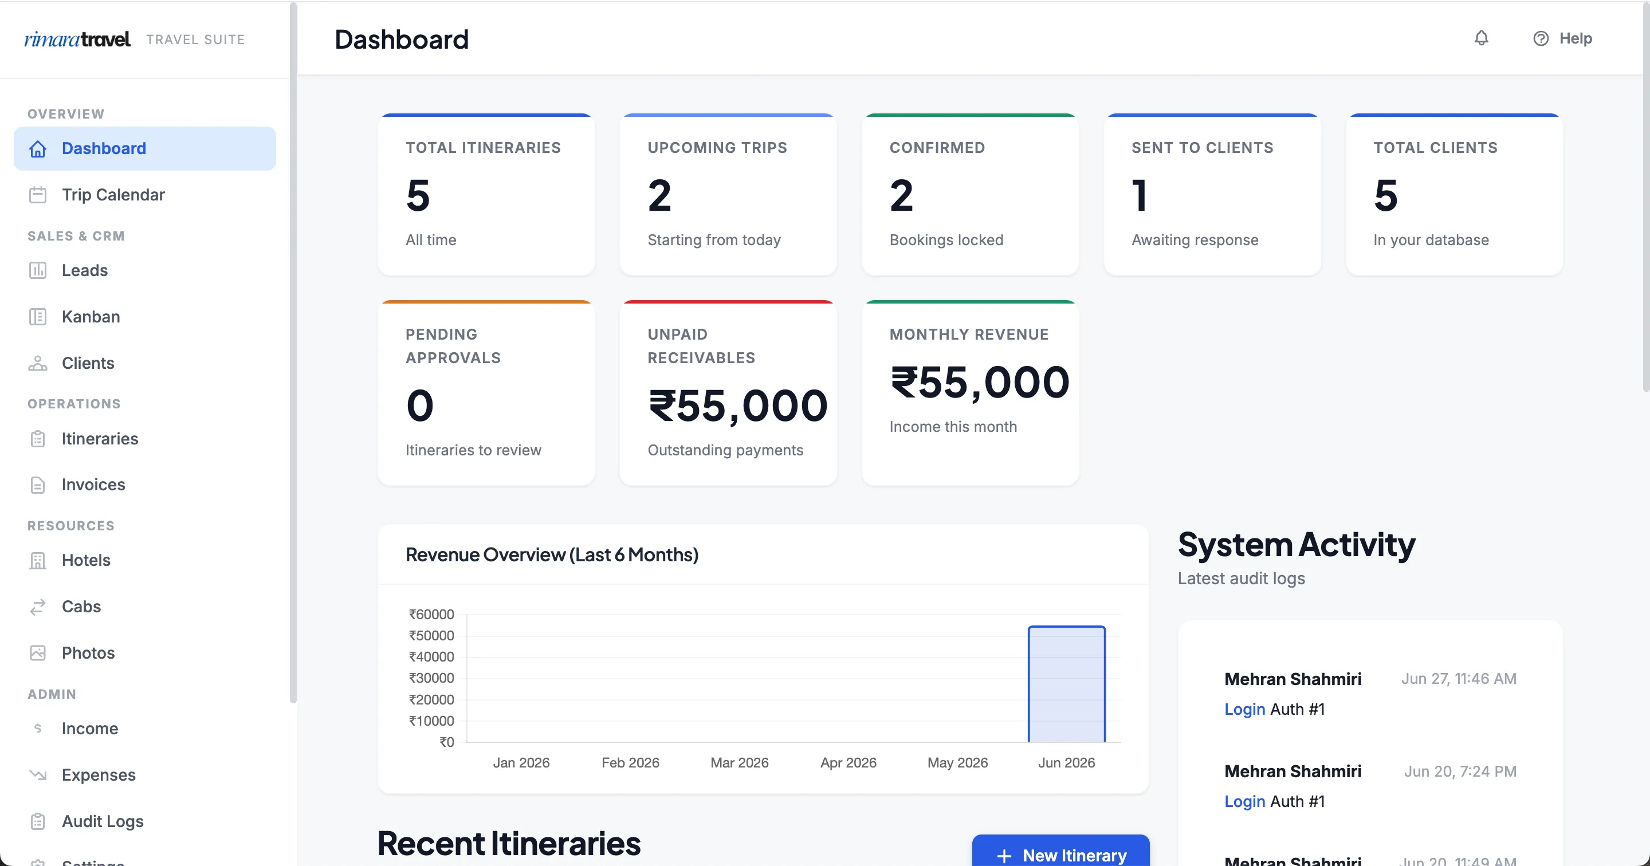The image size is (1650, 866).
Task: Click the plus icon on New Itinerary
Action: (x=1004, y=856)
